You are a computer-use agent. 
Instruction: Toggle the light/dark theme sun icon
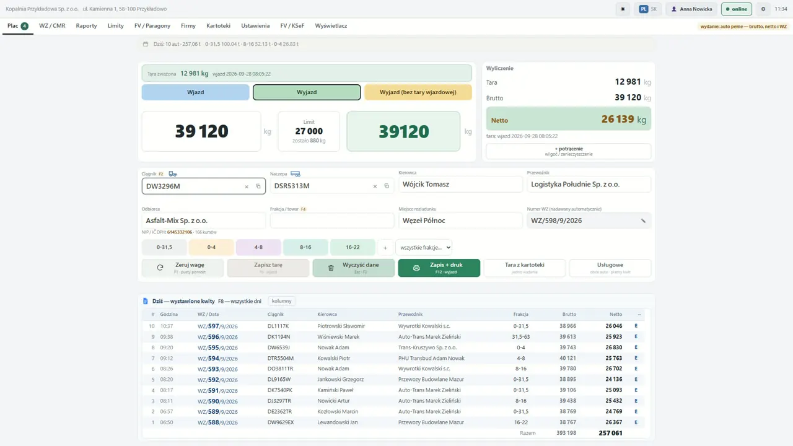pos(623,9)
